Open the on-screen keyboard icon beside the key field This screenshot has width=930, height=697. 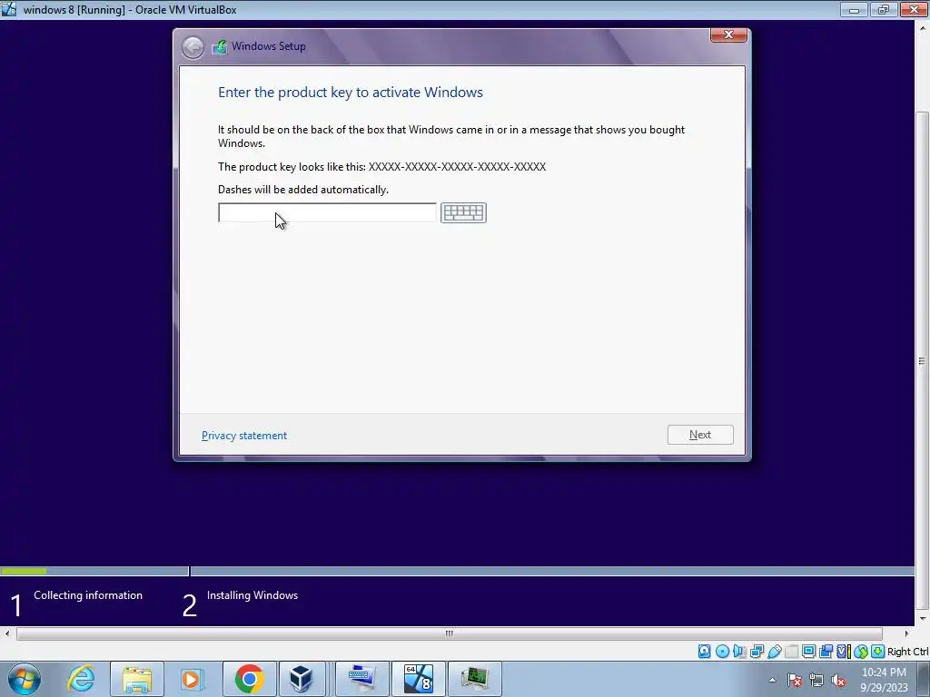click(463, 212)
